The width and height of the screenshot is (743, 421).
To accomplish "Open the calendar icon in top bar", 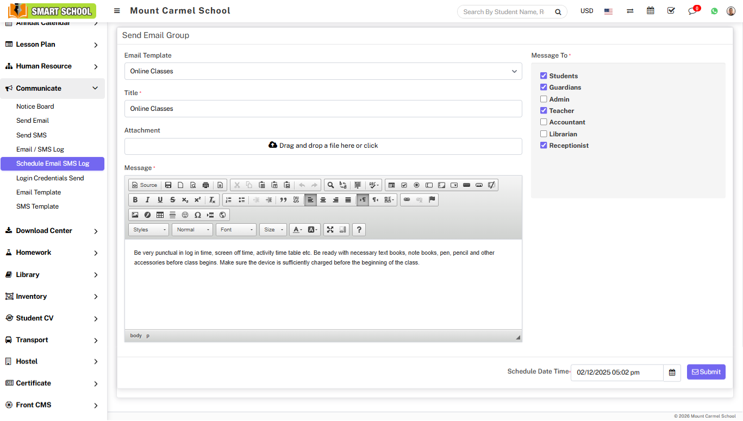I will pyautogui.click(x=650, y=11).
